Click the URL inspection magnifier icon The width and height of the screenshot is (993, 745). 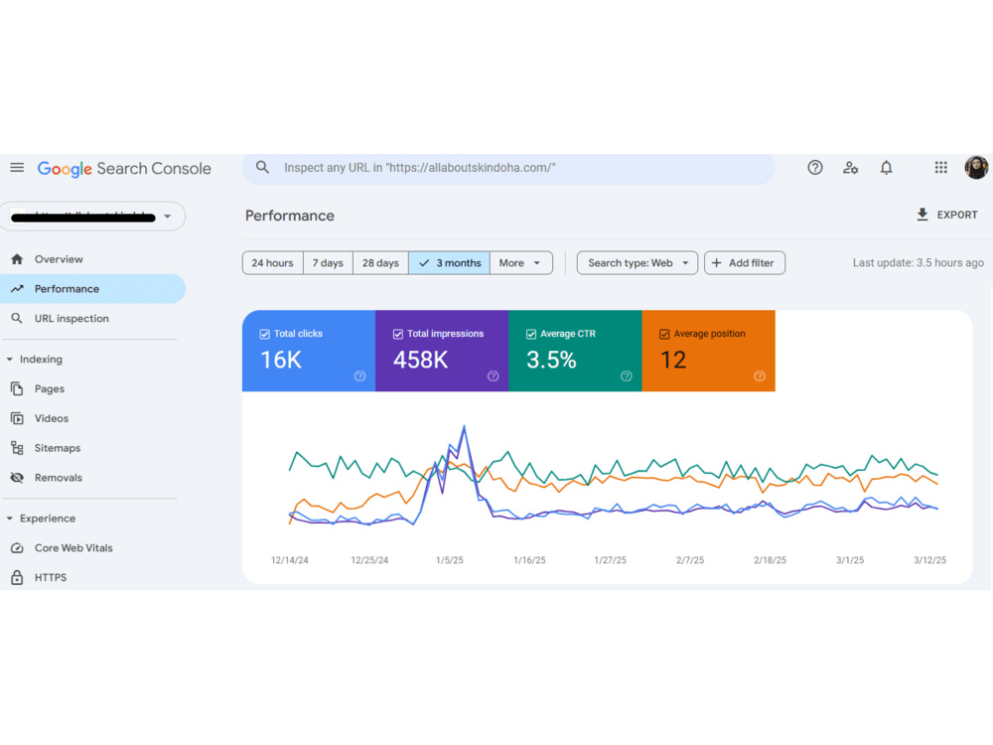click(17, 319)
